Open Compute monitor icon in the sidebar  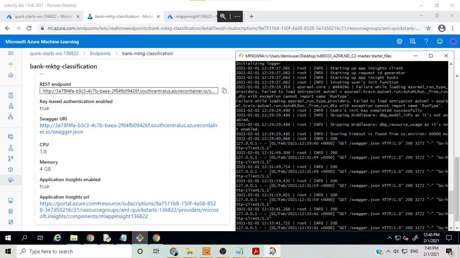[x=11, y=201]
